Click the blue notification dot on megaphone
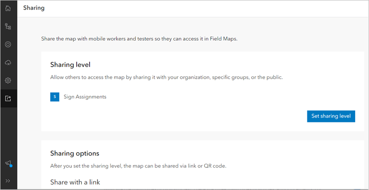The image size is (369, 190). pos(11,166)
